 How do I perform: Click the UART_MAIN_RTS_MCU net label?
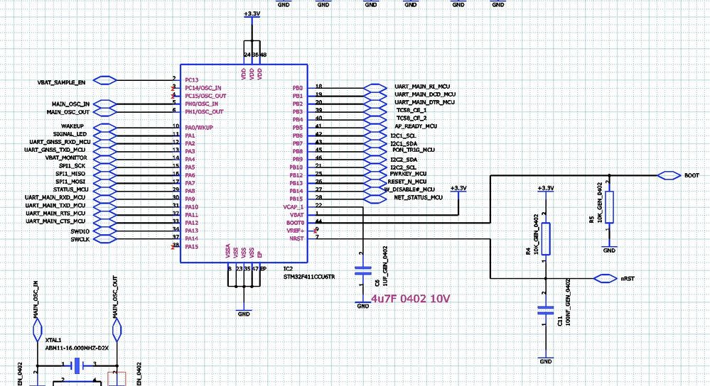55,214
